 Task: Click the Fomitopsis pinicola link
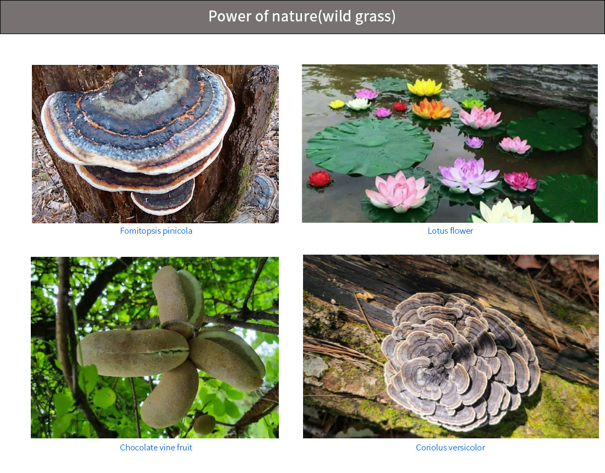point(156,230)
